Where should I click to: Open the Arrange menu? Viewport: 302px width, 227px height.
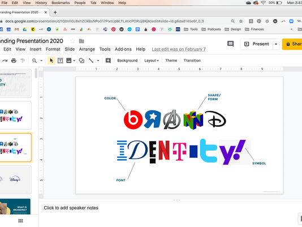pos(87,49)
